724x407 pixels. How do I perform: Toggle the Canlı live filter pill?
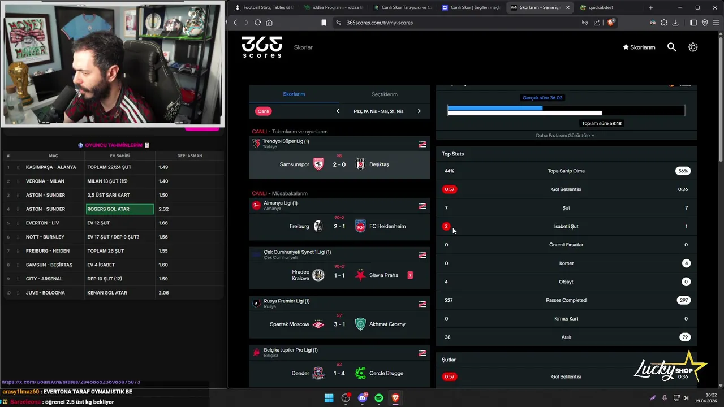[263, 111]
